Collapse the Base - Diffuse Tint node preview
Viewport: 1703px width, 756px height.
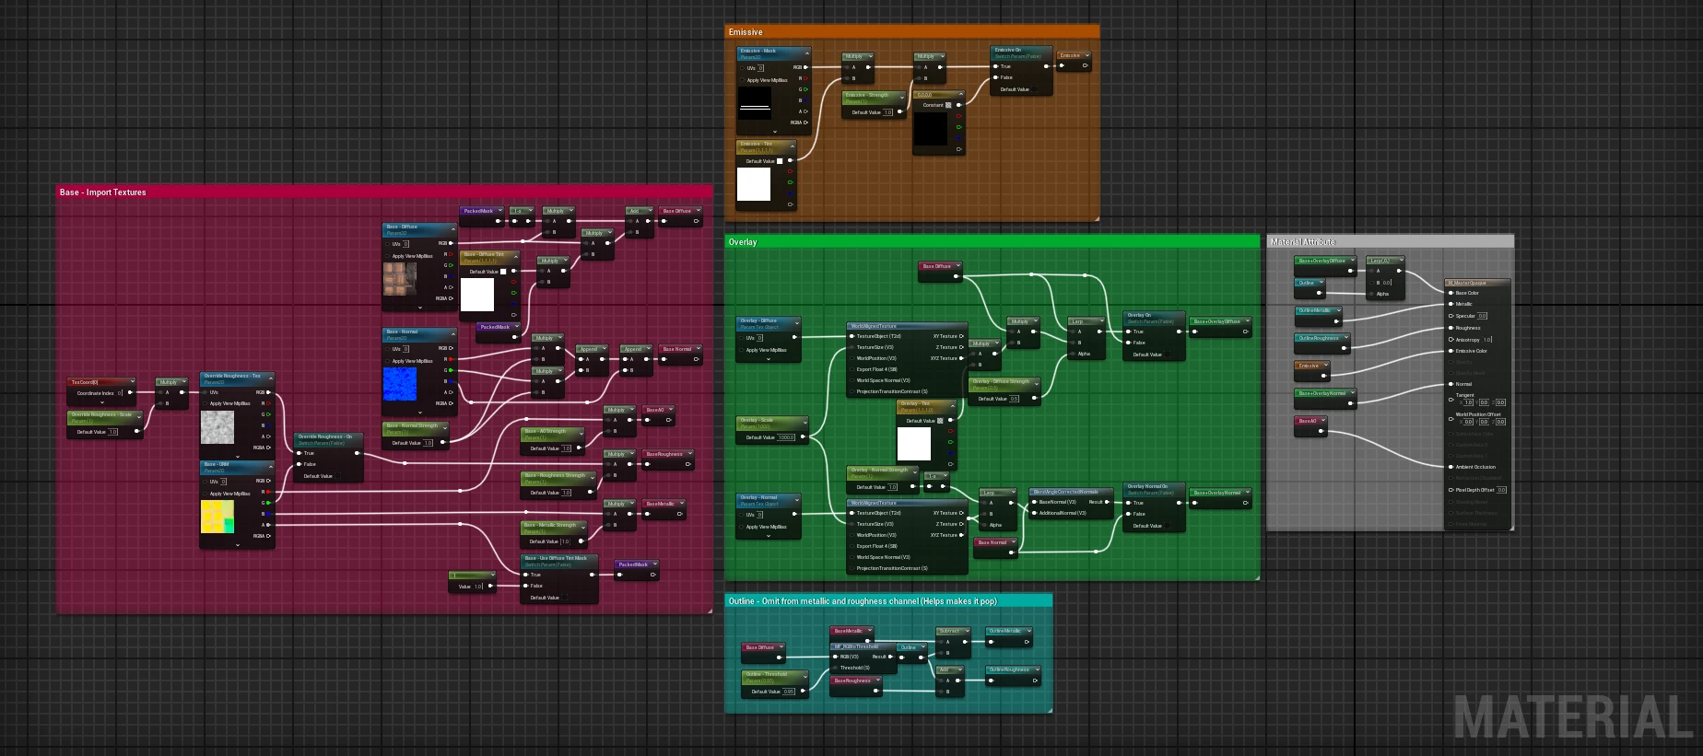point(514,255)
